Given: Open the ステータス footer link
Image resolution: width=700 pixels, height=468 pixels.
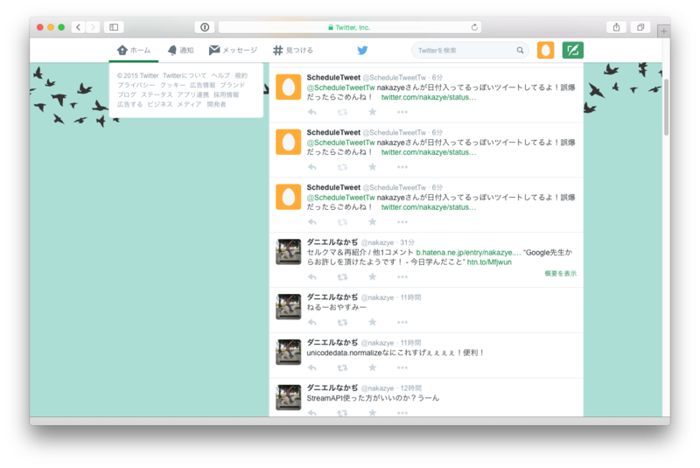Looking at the screenshot, I should click(x=157, y=94).
